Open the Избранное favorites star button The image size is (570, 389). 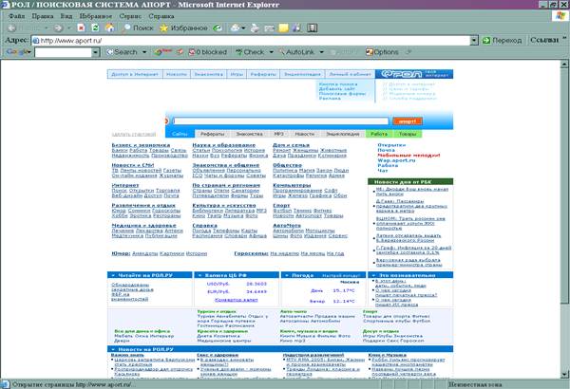[184, 28]
